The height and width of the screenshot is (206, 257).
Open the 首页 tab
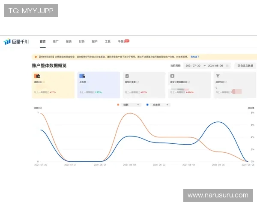coord(43,42)
